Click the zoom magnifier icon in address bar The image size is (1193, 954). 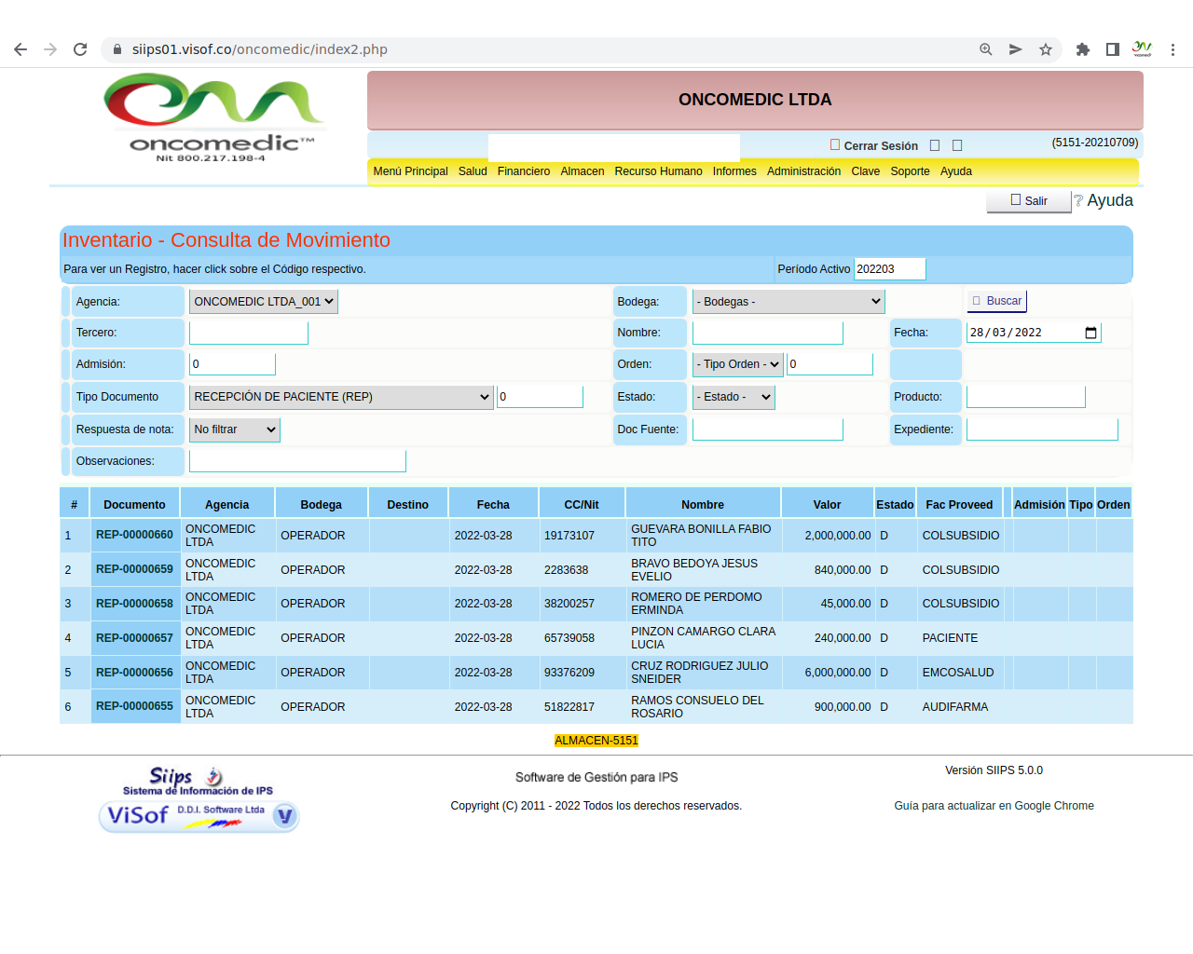[985, 49]
